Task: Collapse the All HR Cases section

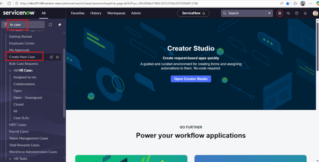Action: [x=10, y=71]
